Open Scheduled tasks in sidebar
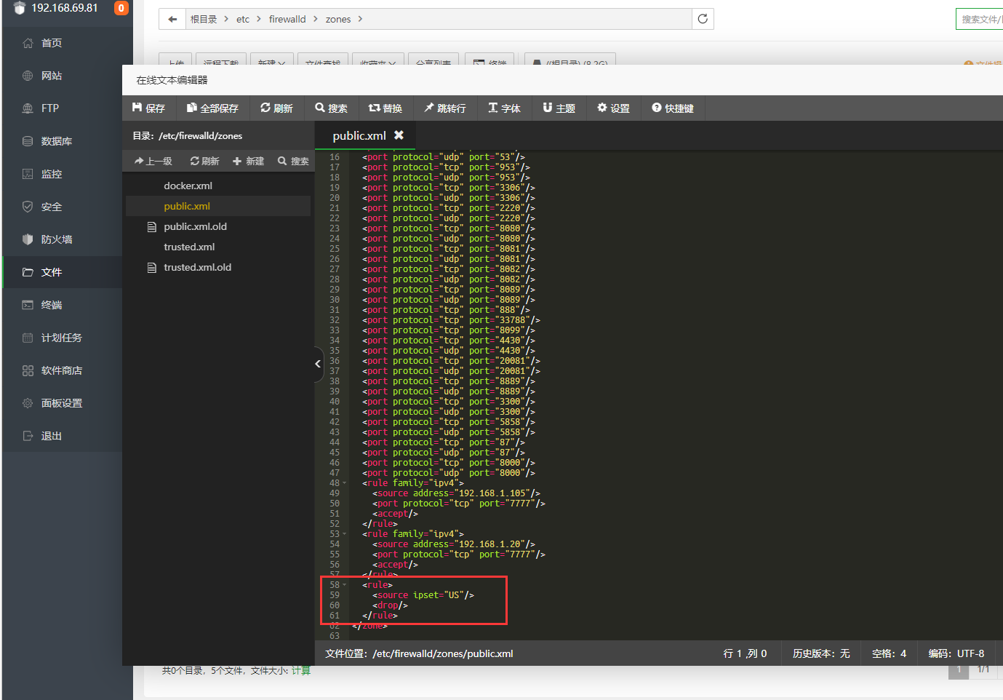Image resolution: width=1003 pixels, height=700 pixels. (x=63, y=338)
